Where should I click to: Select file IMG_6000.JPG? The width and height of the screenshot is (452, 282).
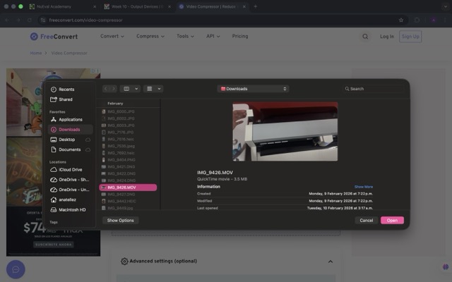[x=128, y=111]
